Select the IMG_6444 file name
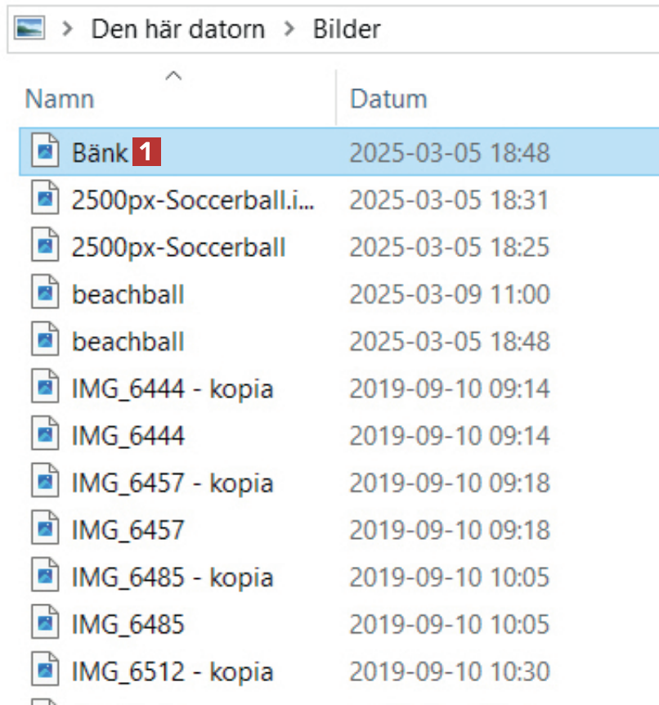659x705 pixels. (x=128, y=436)
